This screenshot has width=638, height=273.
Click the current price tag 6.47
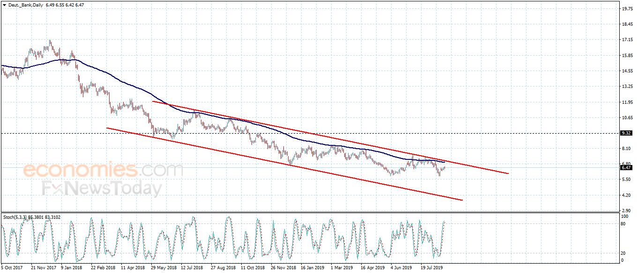tap(626, 167)
